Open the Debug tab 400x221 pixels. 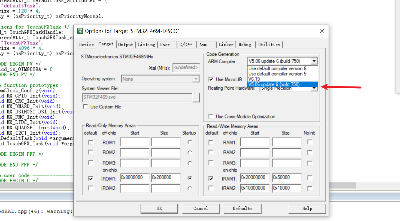coord(245,45)
